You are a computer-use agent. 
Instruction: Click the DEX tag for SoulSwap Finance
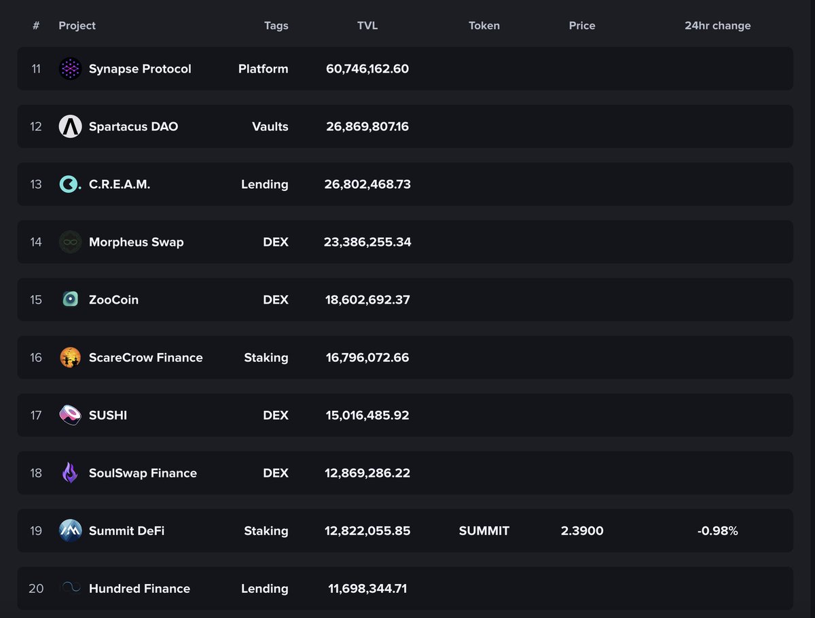[x=276, y=473]
